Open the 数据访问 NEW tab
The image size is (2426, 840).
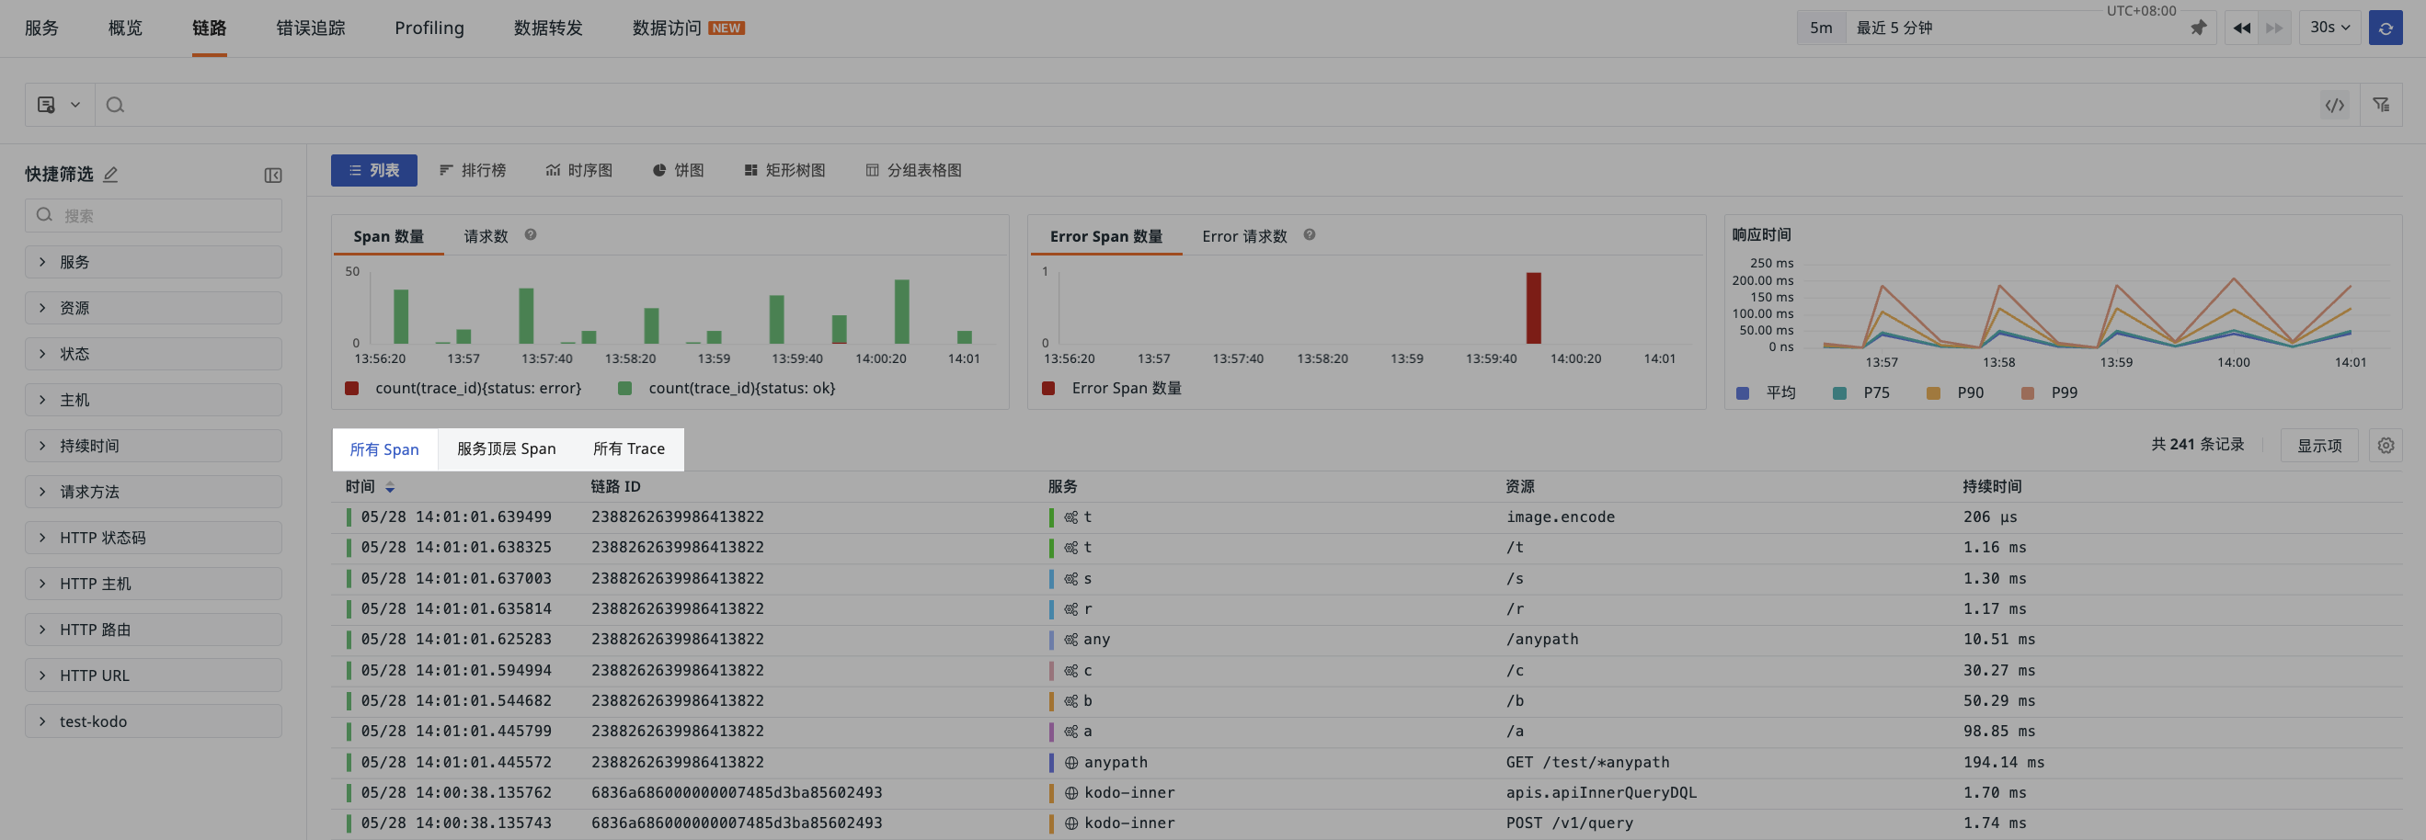pos(689,28)
